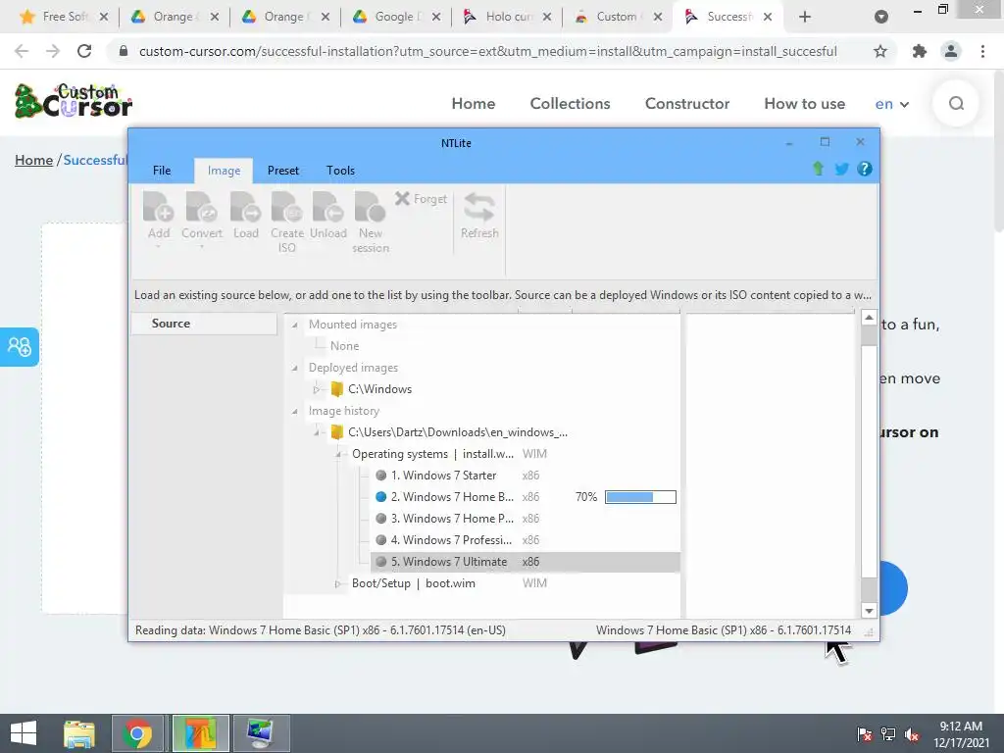Open the NTLite File menu
This screenshot has width=1004, height=753.
[x=162, y=171]
